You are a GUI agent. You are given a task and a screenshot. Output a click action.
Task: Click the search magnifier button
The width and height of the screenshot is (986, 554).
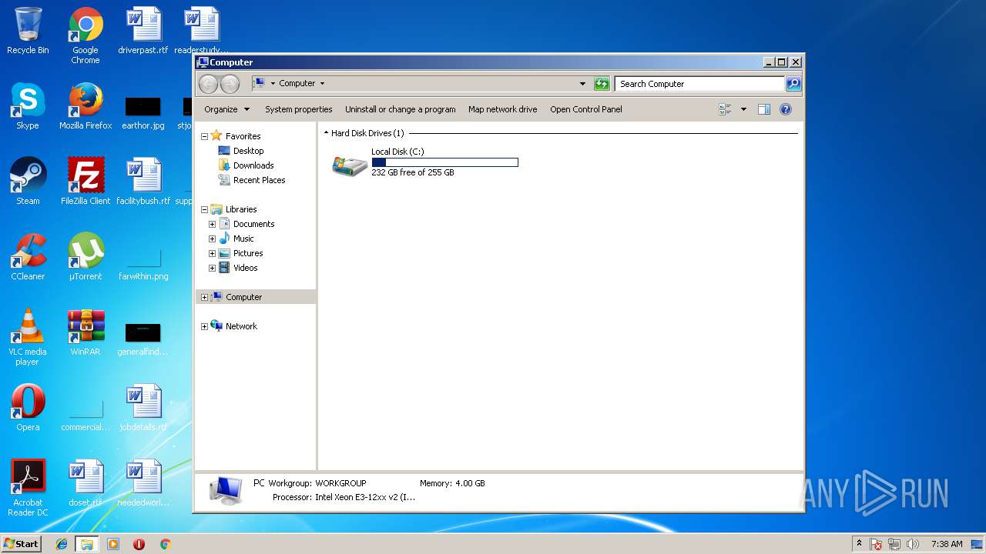[793, 84]
